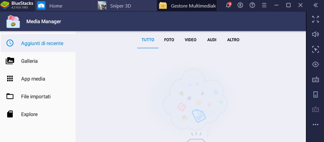
Task: Click the cursor lock icon in sidebar
Action: (315, 49)
